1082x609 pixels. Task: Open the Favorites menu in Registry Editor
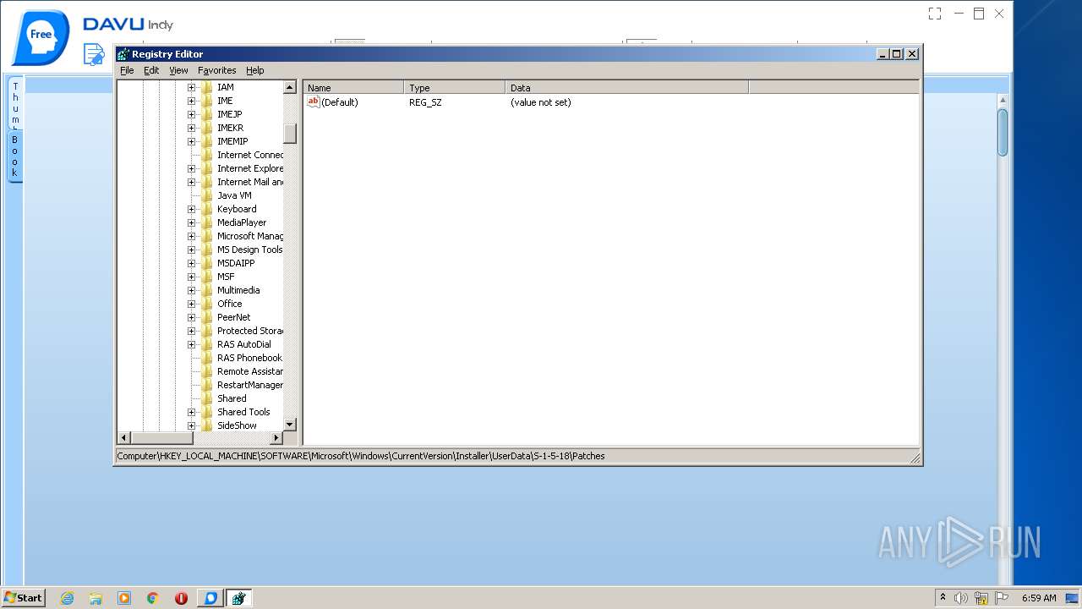click(x=217, y=70)
